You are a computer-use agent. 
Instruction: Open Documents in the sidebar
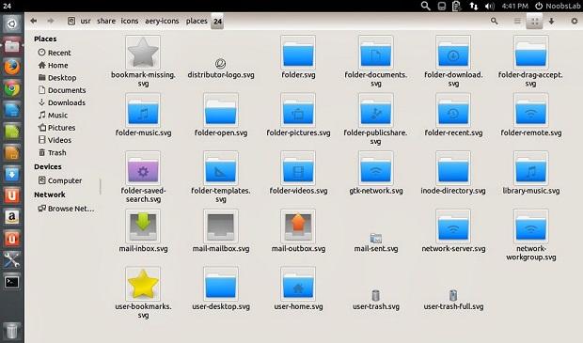click(62, 90)
